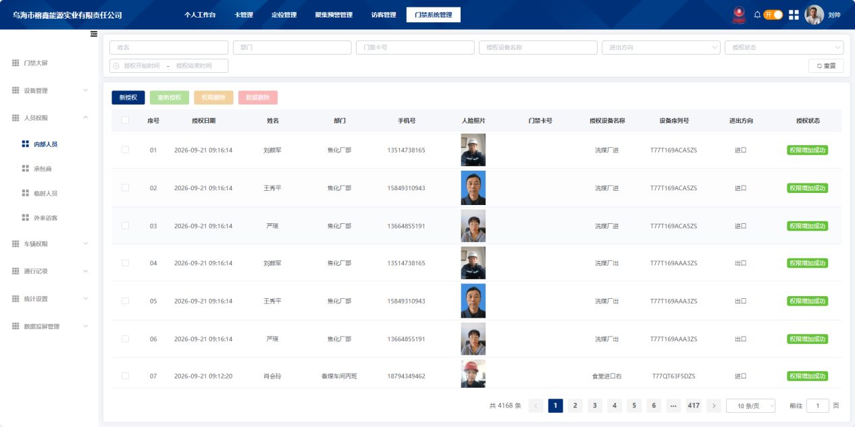This screenshot has width=855, height=427.
Task: Click the 门禁大屏 grid icon in sidebar
Action: pyautogui.click(x=16, y=63)
